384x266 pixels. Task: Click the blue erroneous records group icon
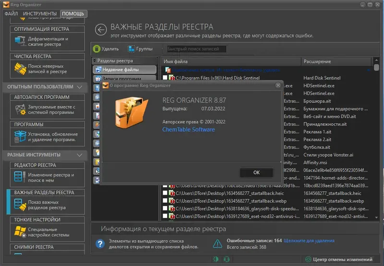click(x=168, y=70)
